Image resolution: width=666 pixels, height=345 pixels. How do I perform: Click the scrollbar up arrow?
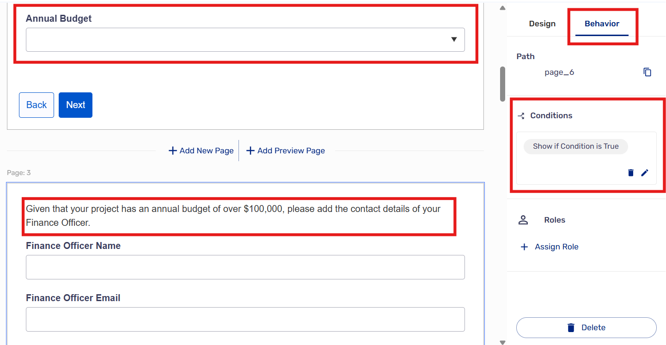[x=503, y=8]
